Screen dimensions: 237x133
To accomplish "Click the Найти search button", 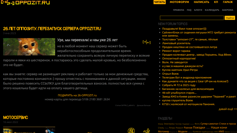I will tap(230, 18).
